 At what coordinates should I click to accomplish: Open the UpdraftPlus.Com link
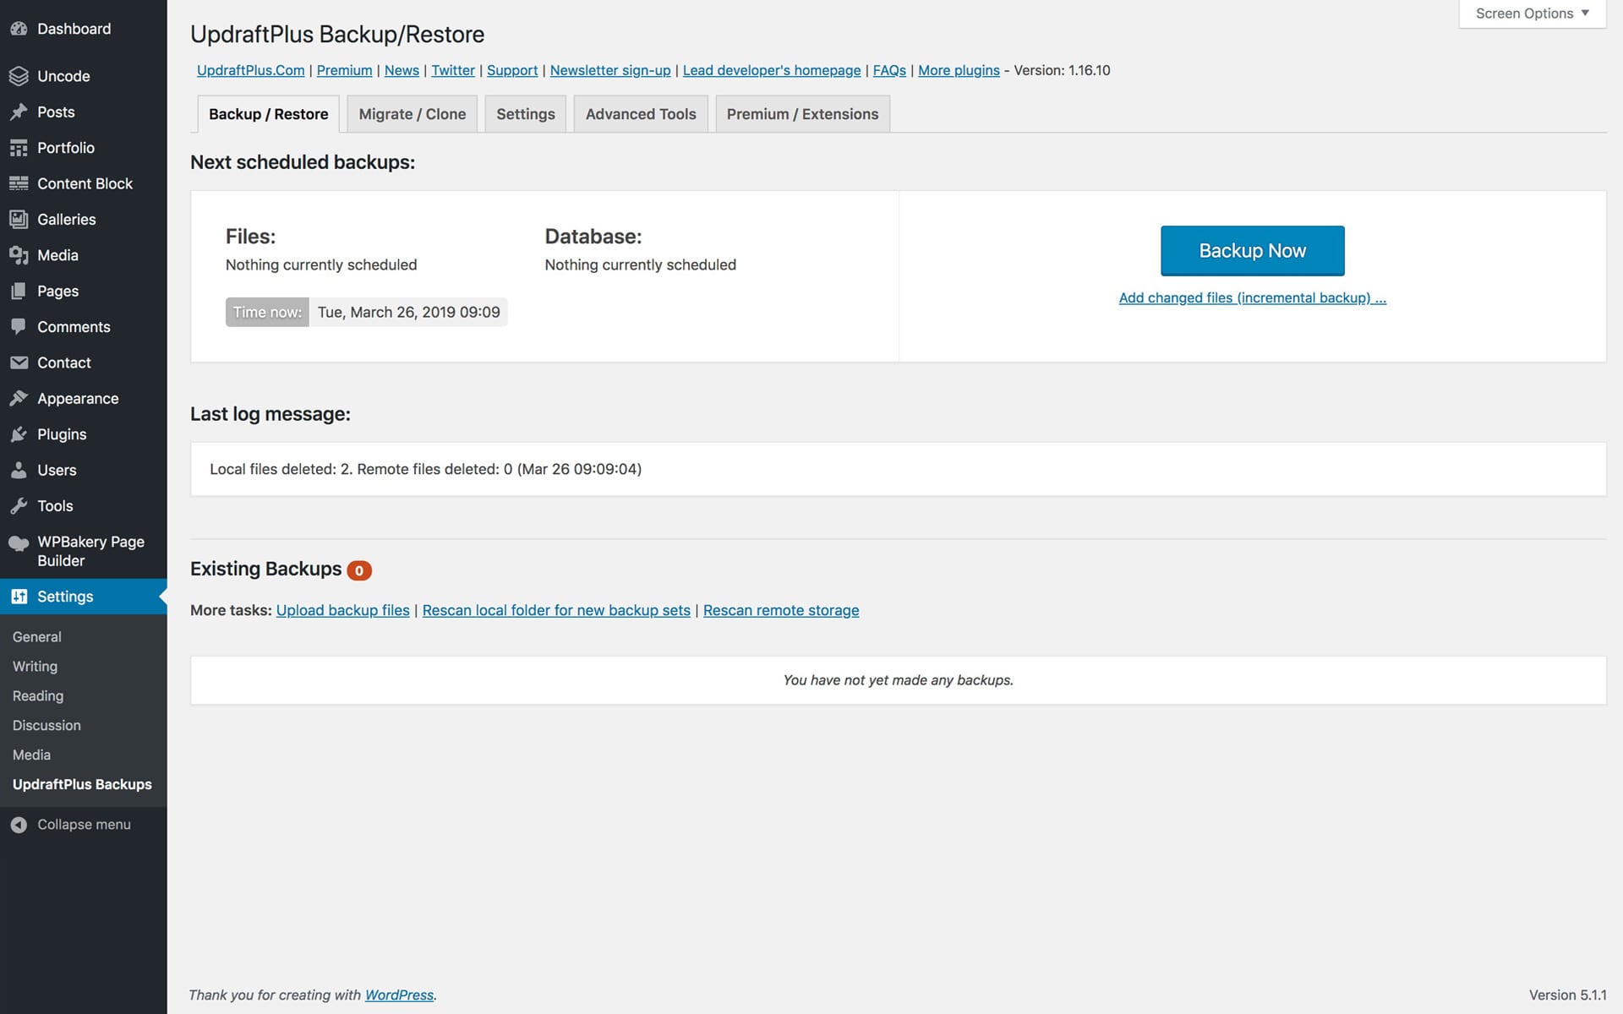[251, 70]
